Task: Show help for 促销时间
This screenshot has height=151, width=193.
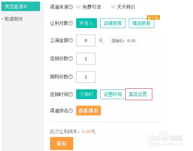Action: point(71,94)
